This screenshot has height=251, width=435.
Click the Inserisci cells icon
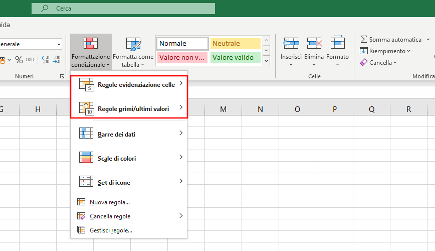(x=291, y=43)
